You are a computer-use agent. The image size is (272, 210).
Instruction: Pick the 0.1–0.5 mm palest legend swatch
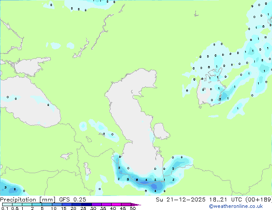click(x=7, y=204)
